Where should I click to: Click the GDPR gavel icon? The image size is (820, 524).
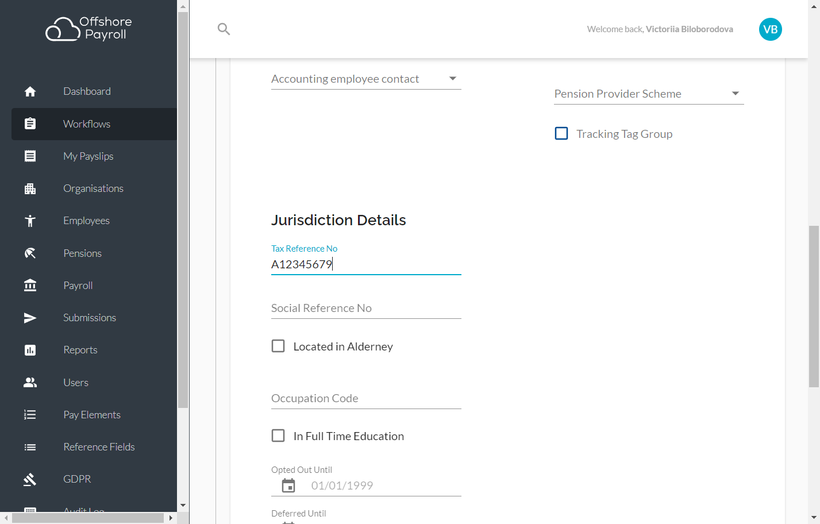30,479
